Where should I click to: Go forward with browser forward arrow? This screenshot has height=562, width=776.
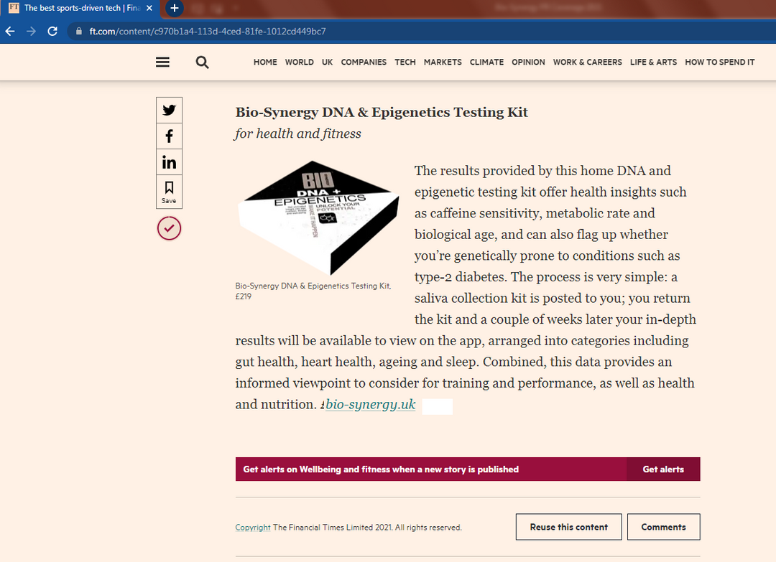tap(31, 31)
